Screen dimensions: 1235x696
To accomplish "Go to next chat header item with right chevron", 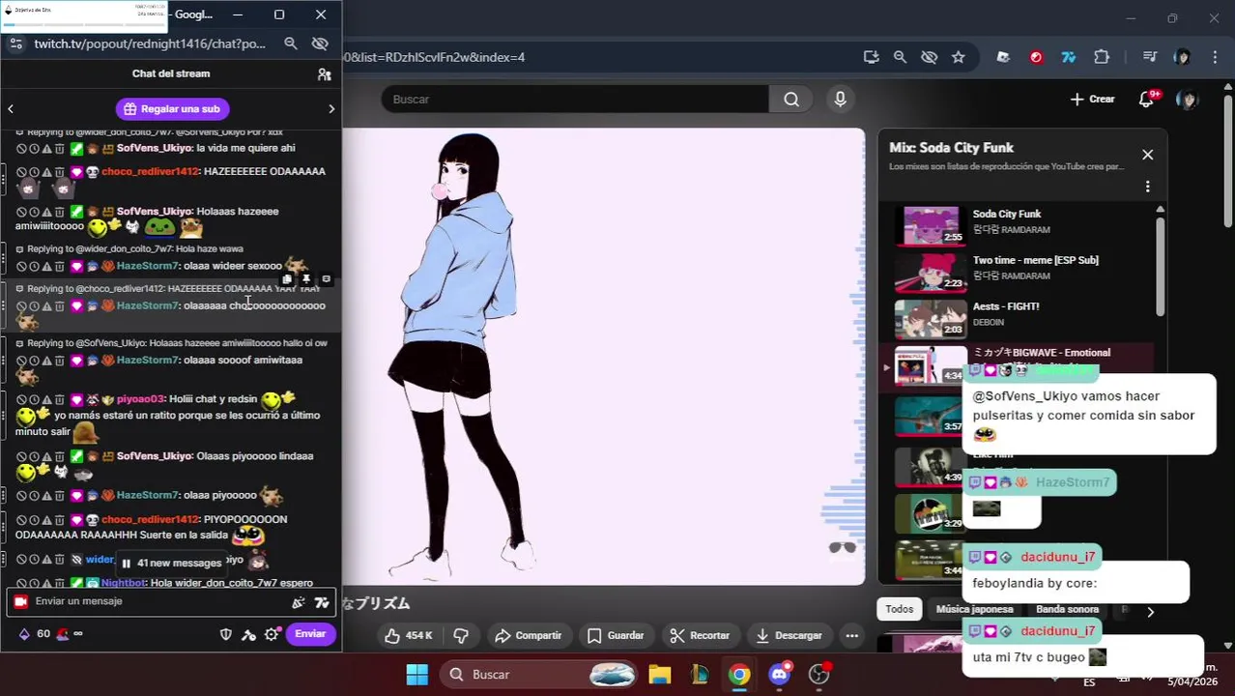I will click(x=331, y=109).
